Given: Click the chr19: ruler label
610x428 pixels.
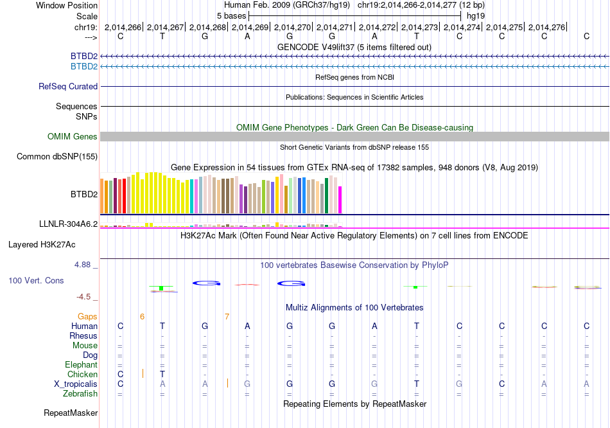Looking at the screenshot, I should tap(86, 27).
